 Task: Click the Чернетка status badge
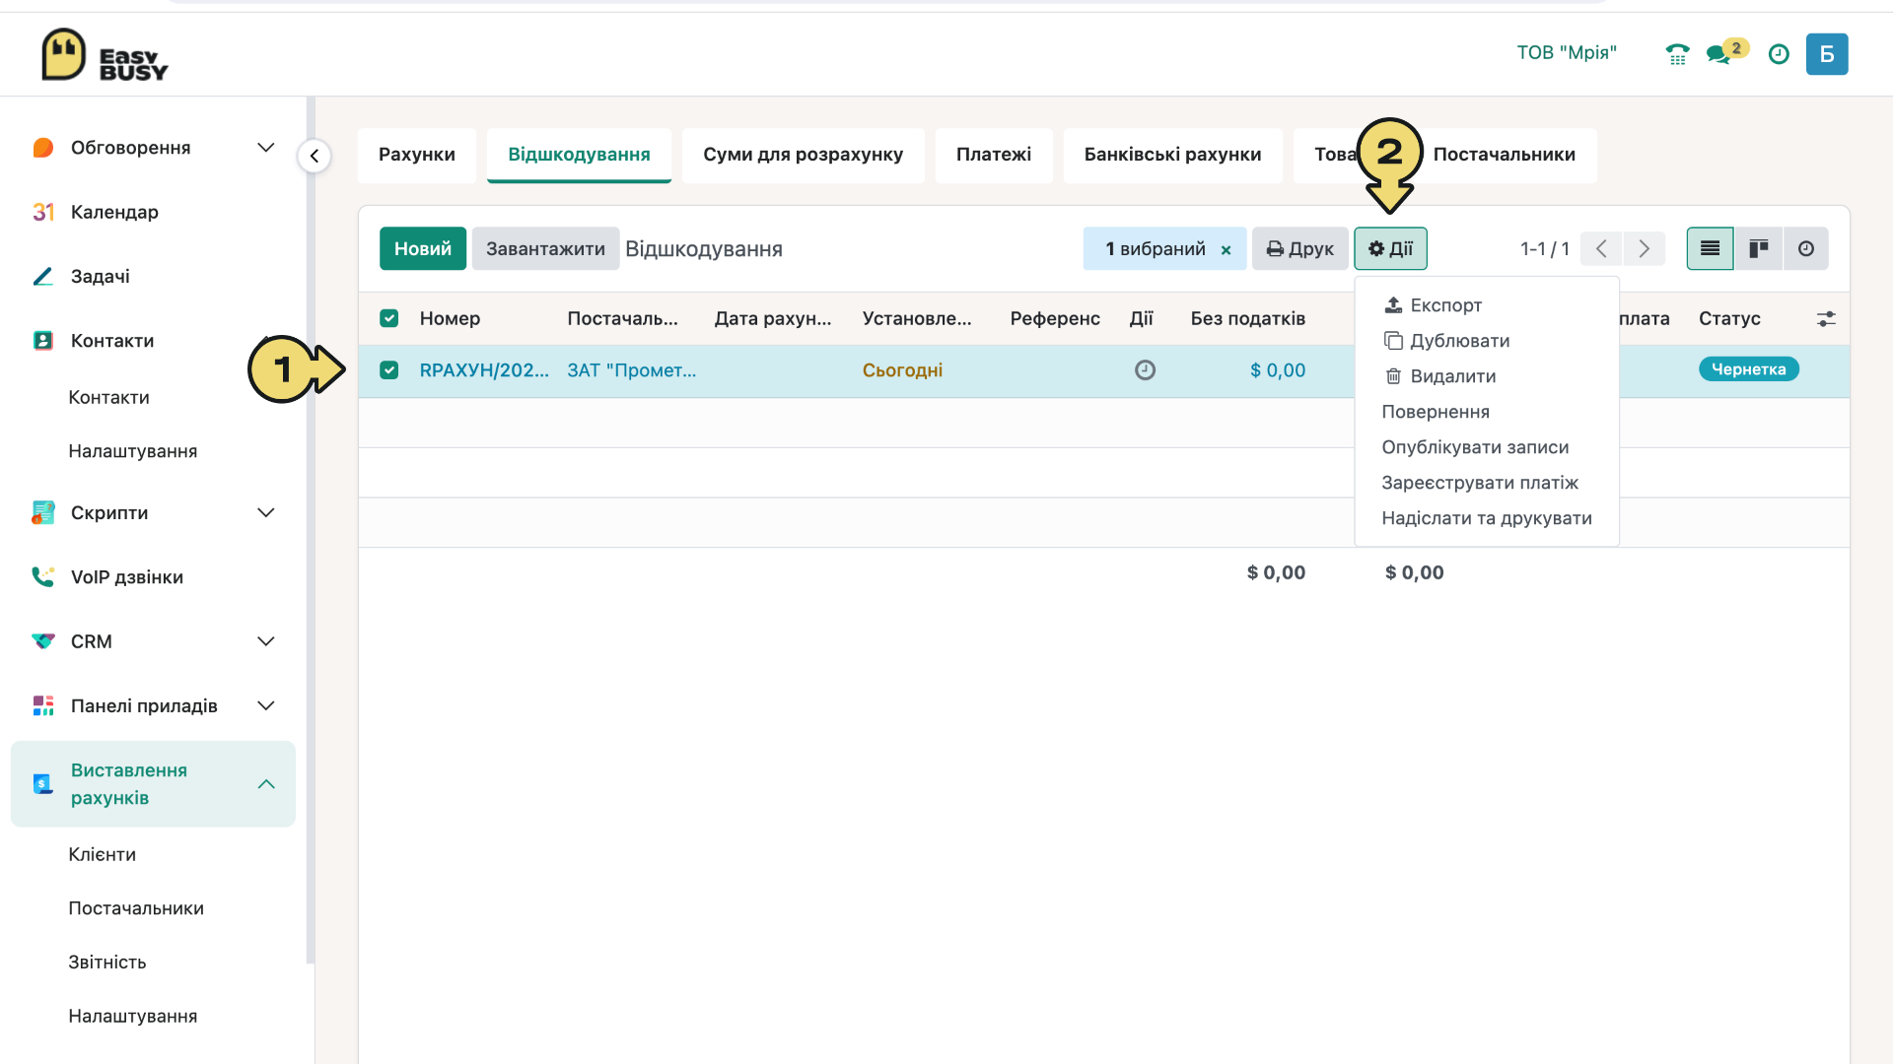1749,369
